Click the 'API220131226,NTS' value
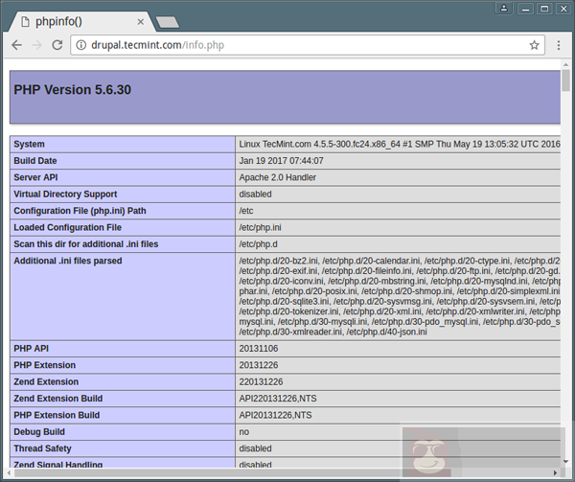 [278, 399]
